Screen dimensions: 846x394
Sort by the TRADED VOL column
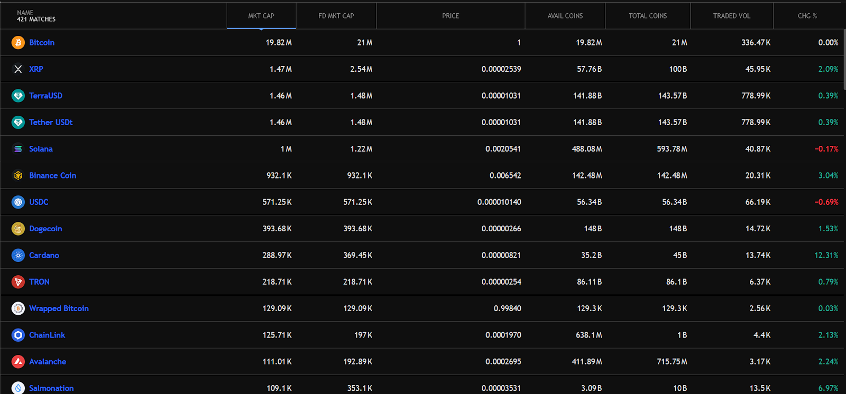click(732, 16)
